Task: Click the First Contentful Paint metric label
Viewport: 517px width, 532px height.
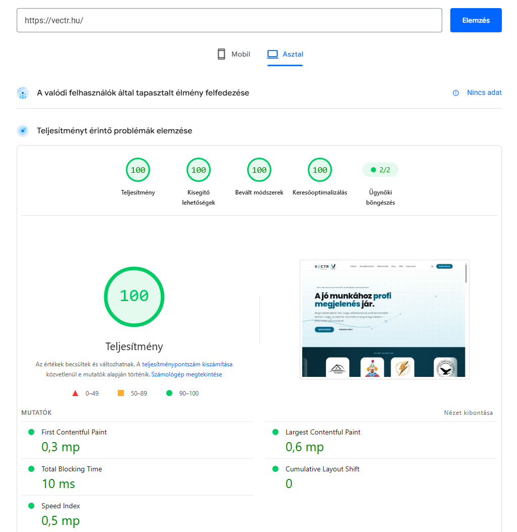Action: [74, 432]
